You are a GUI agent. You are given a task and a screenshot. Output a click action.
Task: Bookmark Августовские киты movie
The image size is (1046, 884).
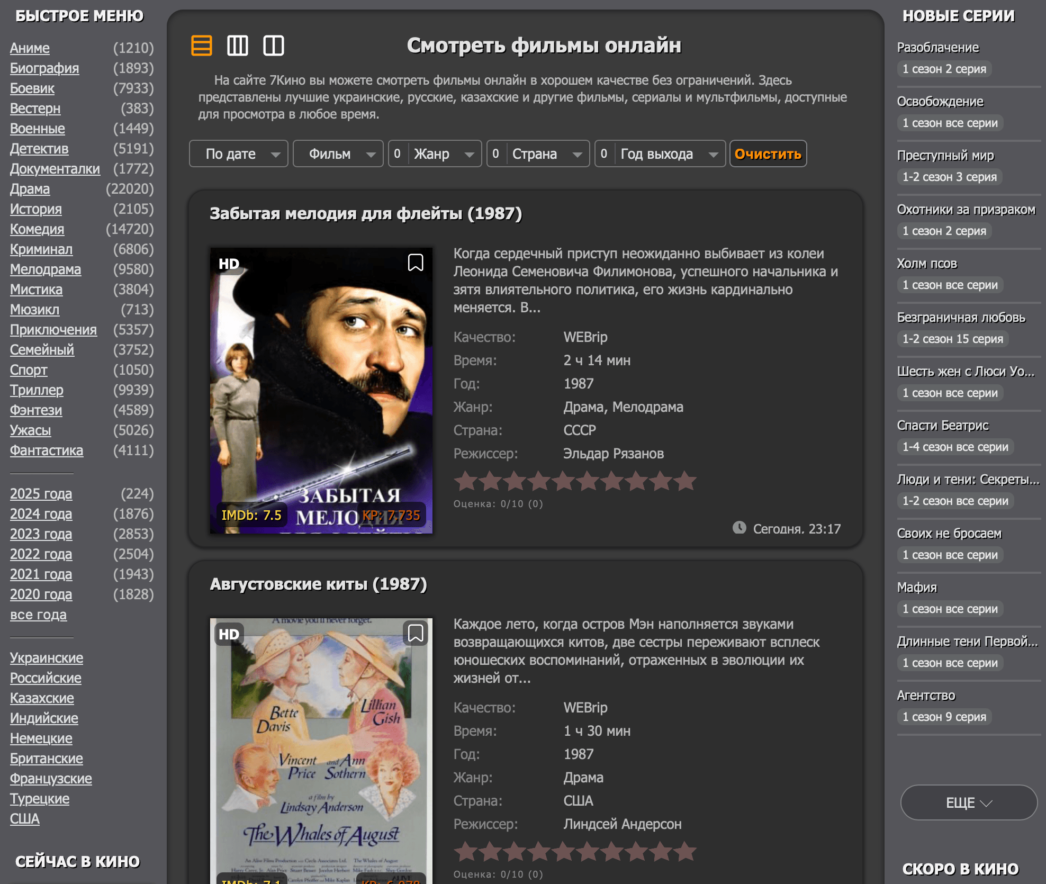click(x=416, y=633)
